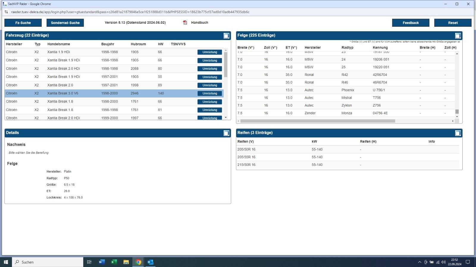Viewport: 476px width, 267px height.
Task: Open Task View on the taskbar
Action: [x=89, y=262]
